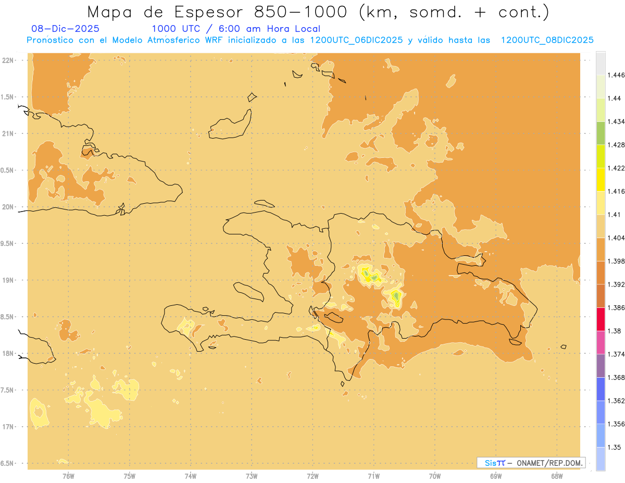Click the blue legend segment between 1.362 and 1.368
The height and width of the screenshot is (483, 625).
(x=601, y=389)
